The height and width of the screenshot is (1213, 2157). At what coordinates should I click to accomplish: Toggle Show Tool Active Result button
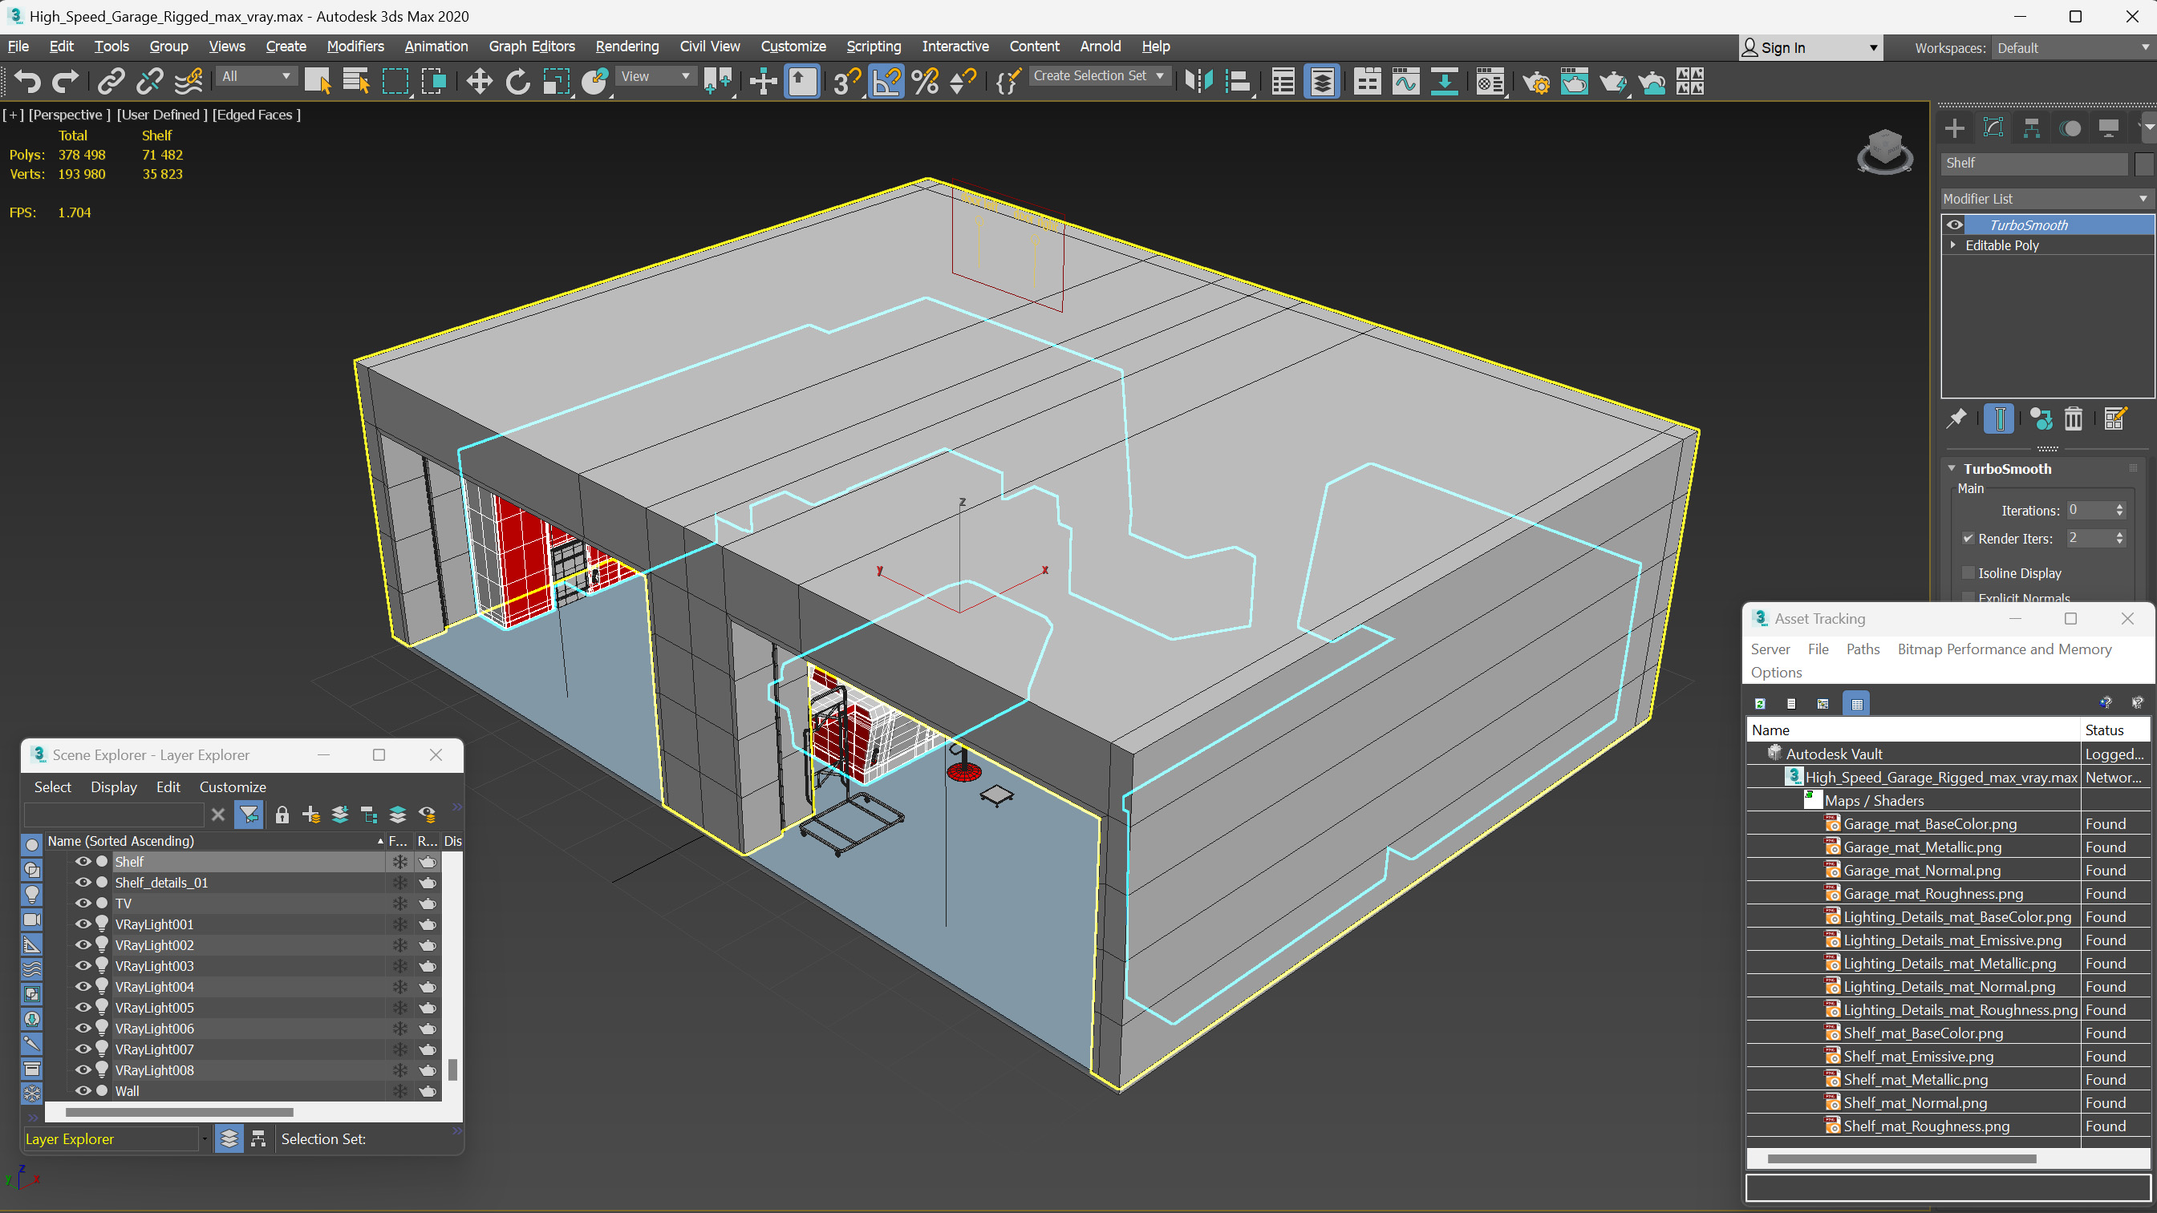pos(1999,418)
